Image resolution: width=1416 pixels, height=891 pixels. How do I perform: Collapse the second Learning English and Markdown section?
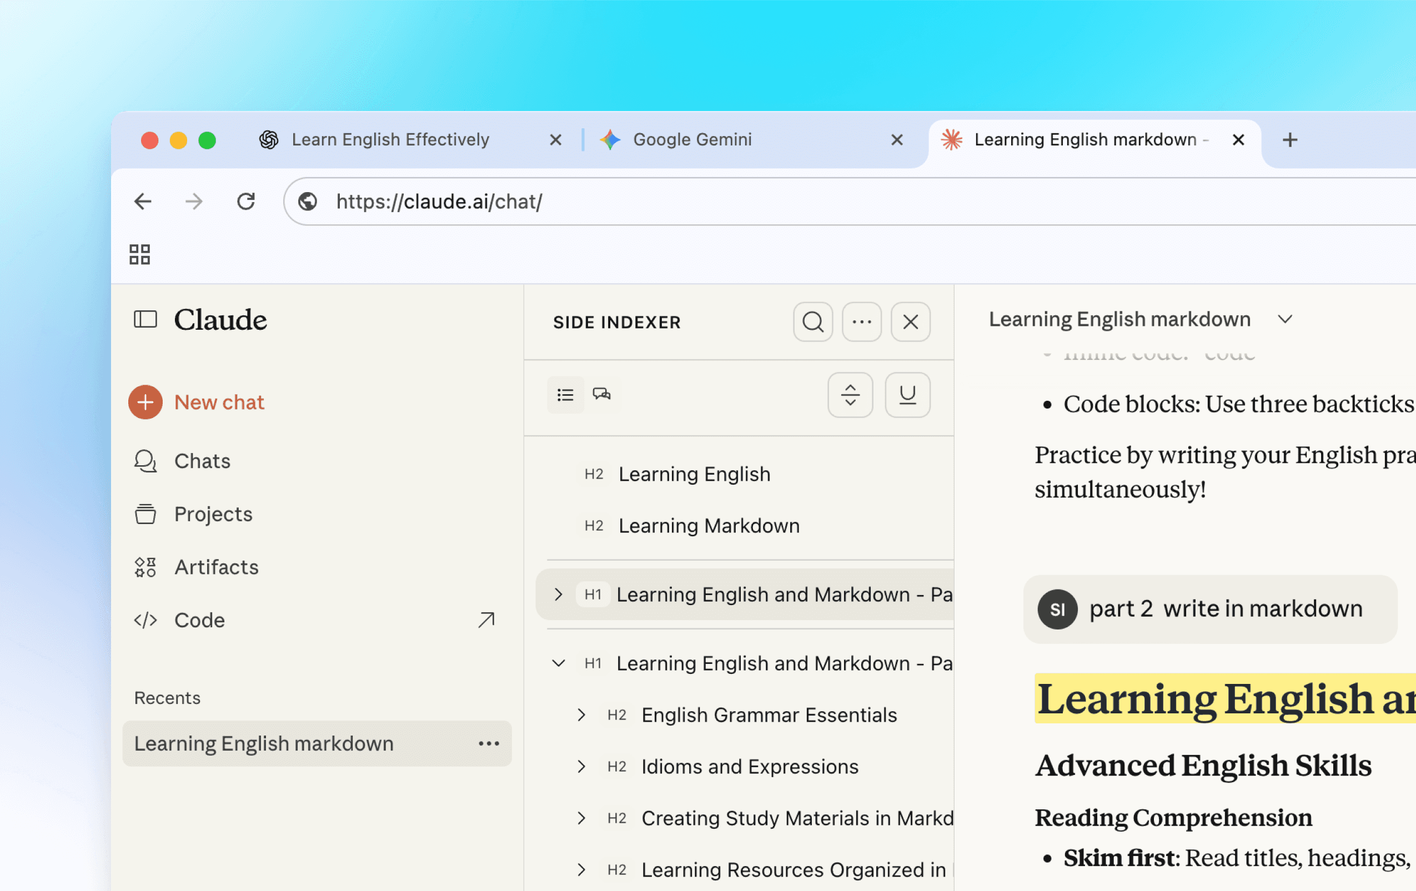[x=558, y=663]
